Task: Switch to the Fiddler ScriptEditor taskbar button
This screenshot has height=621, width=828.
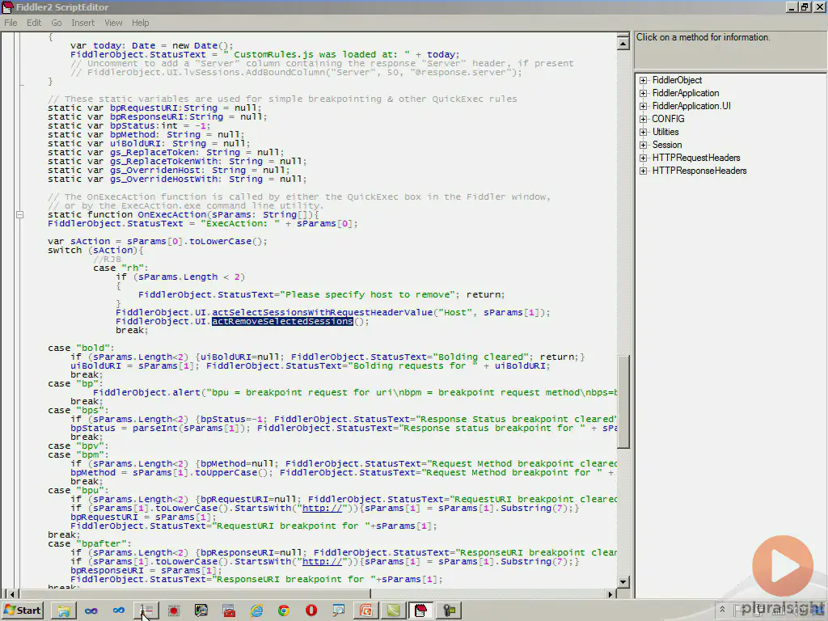Action: (x=420, y=610)
